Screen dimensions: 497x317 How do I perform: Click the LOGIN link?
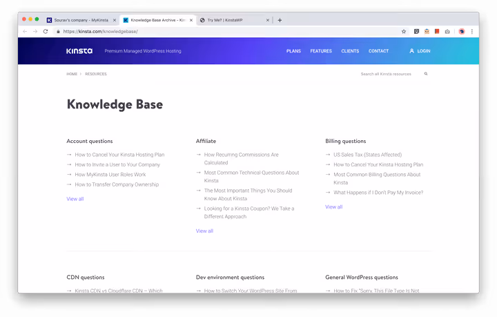click(420, 51)
